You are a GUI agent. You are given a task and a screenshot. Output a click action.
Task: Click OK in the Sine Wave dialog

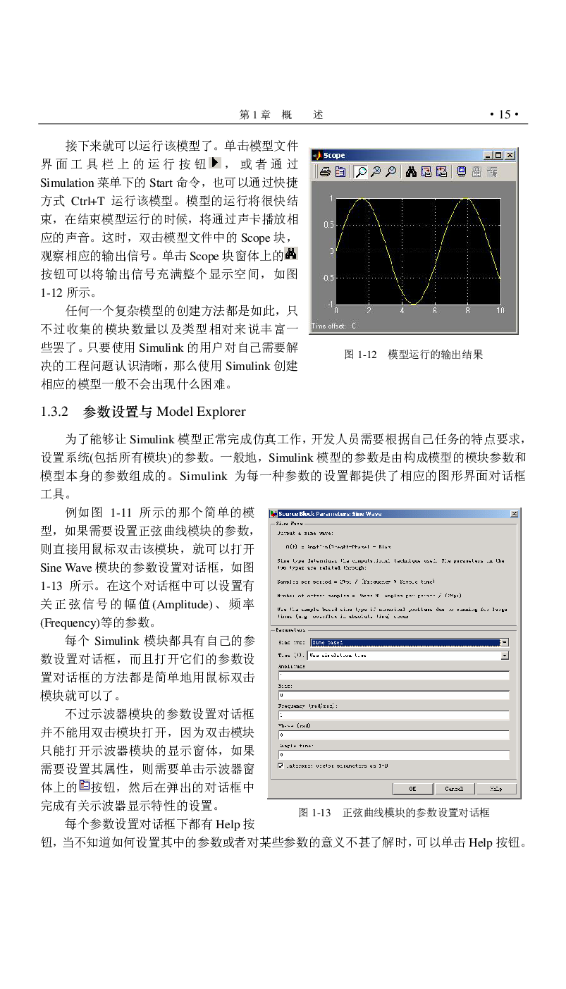412,789
